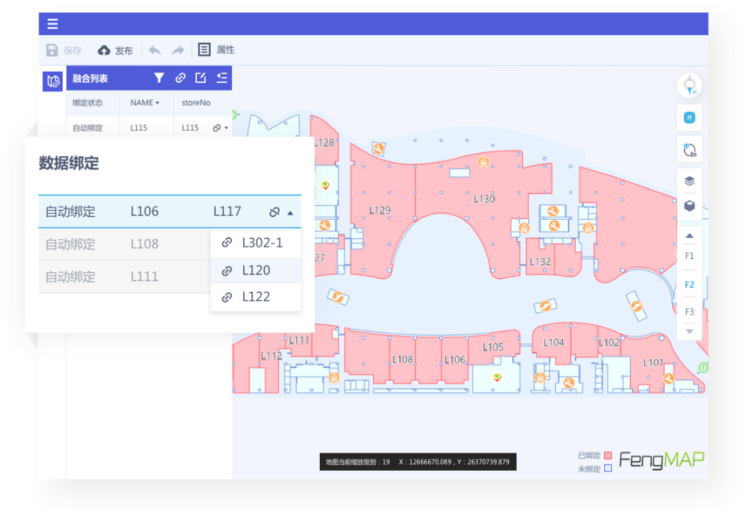Click the undo arrow in the toolbar
Image resolution: width=746 pixels, height=517 pixels.
[x=155, y=50]
